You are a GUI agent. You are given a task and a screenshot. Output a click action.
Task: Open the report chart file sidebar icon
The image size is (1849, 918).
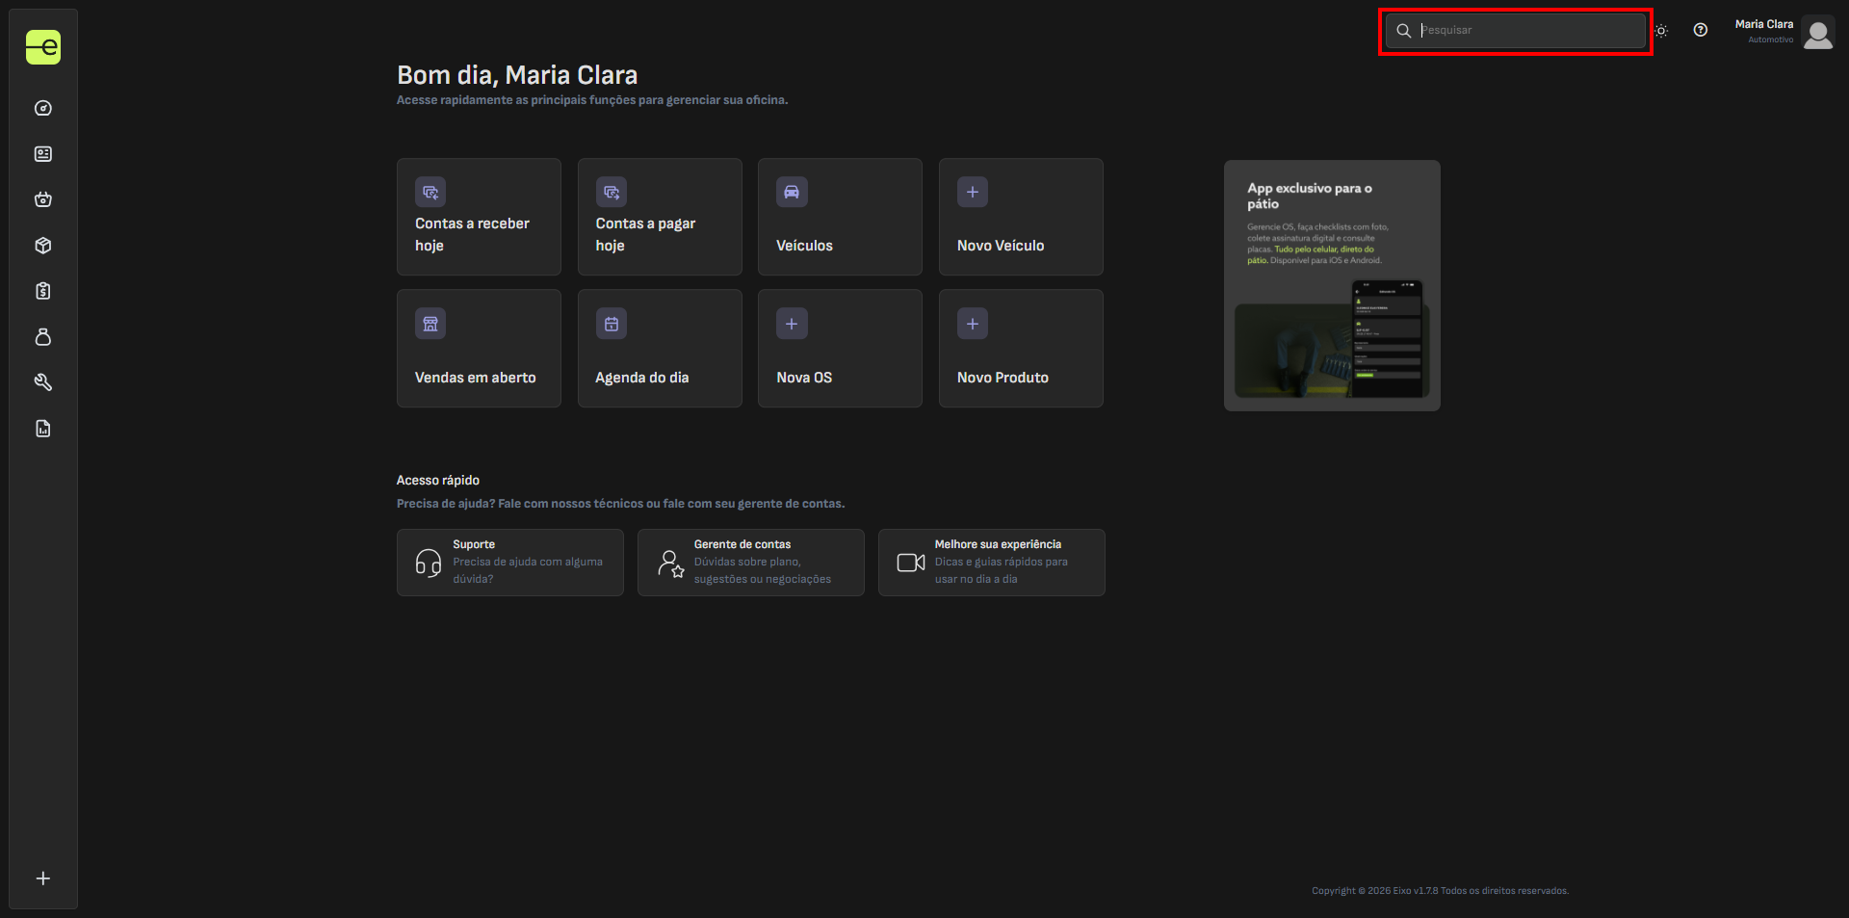(43, 429)
